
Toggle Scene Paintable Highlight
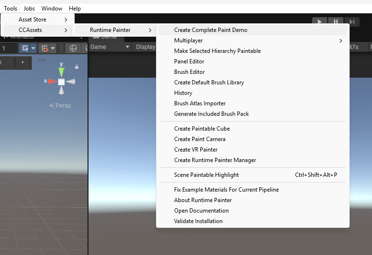pyautogui.click(x=253, y=175)
